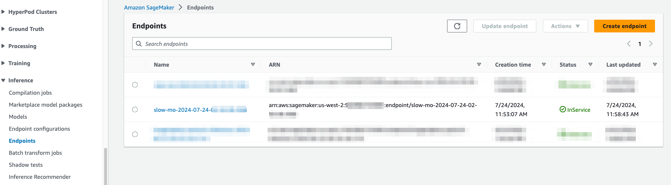
Task: Refresh the endpoints list
Action: click(x=457, y=26)
